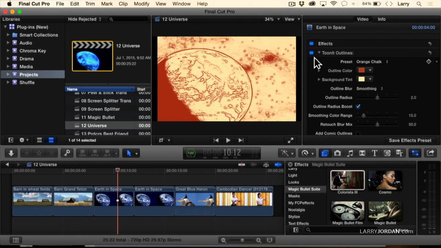Screen dimensions: 441x248
Task: Open the Mark menu
Action: pos(107,4)
